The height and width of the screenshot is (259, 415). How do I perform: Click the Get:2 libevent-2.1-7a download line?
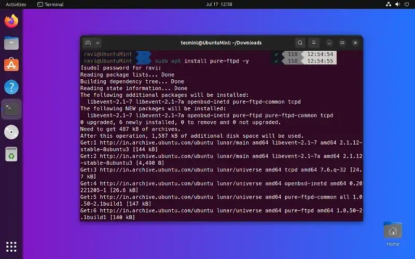click(222, 160)
